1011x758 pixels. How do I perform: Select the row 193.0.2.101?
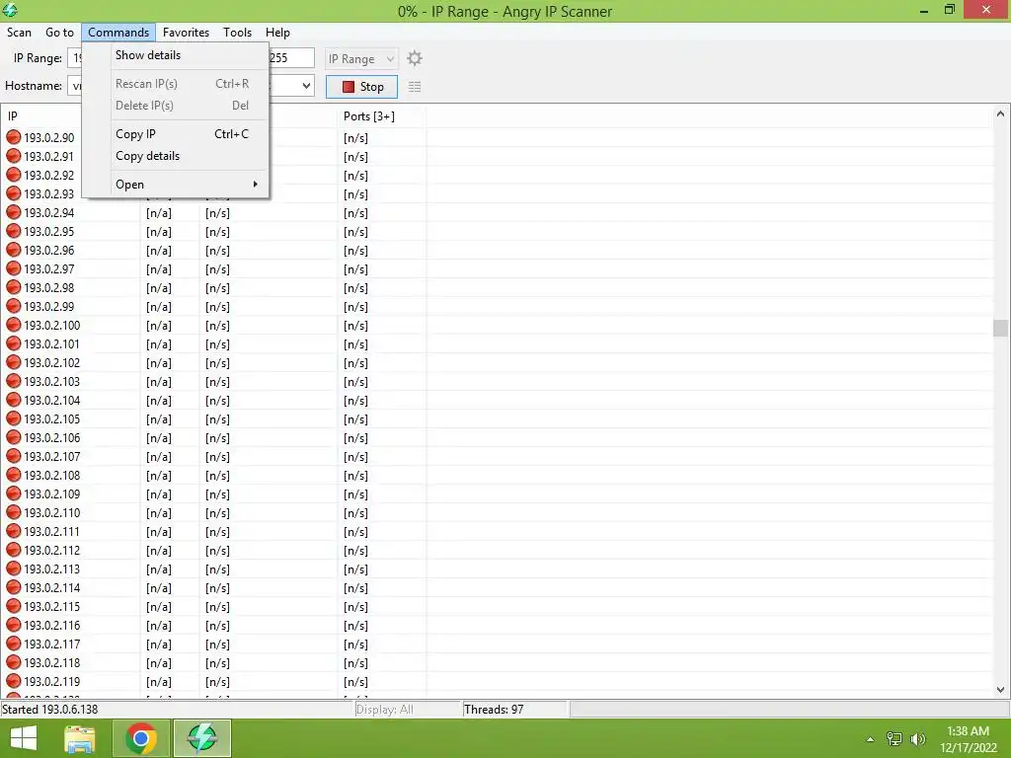click(497, 344)
